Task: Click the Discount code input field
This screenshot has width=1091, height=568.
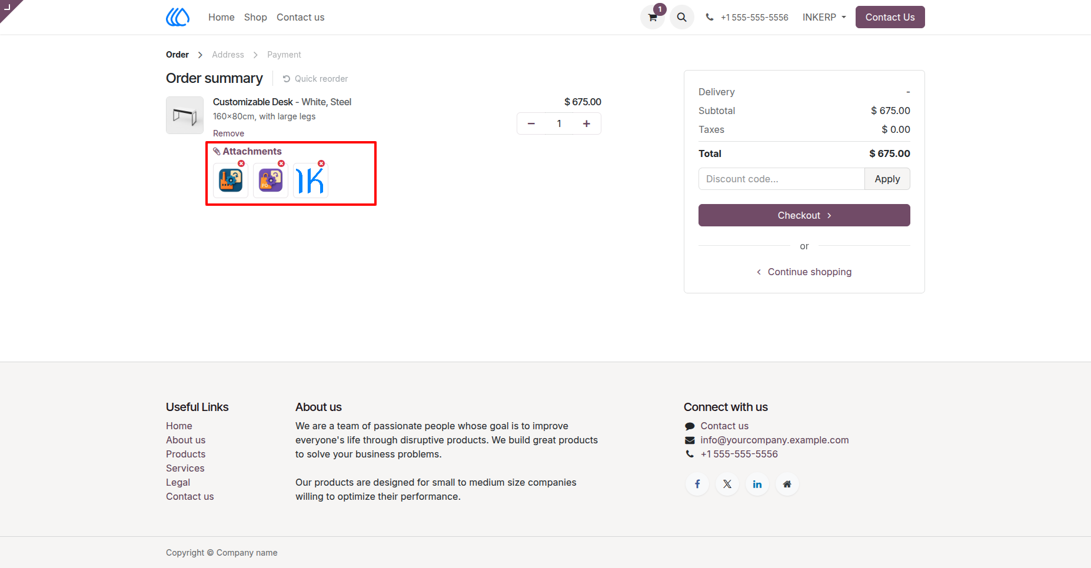Action: (781, 179)
